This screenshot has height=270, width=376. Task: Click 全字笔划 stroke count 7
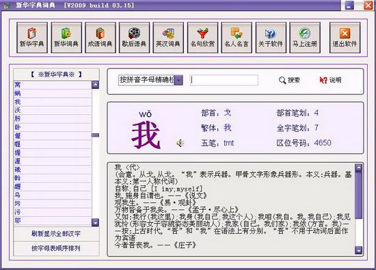click(317, 128)
